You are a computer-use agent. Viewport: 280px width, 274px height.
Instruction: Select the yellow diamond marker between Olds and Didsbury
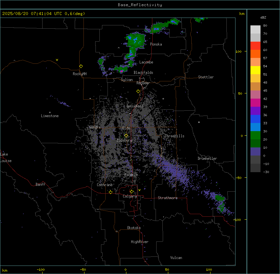[x=126, y=136]
